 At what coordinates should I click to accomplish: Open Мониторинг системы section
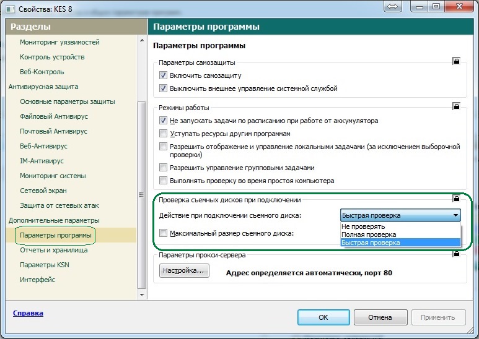pyautogui.click(x=53, y=176)
